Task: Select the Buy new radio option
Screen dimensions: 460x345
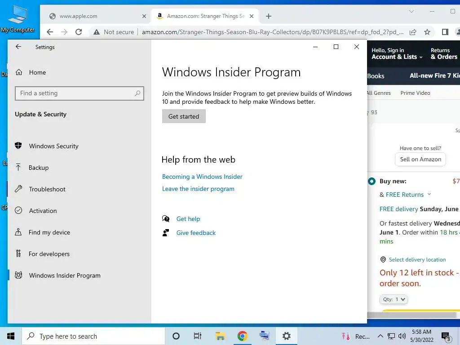Action: 372,181
